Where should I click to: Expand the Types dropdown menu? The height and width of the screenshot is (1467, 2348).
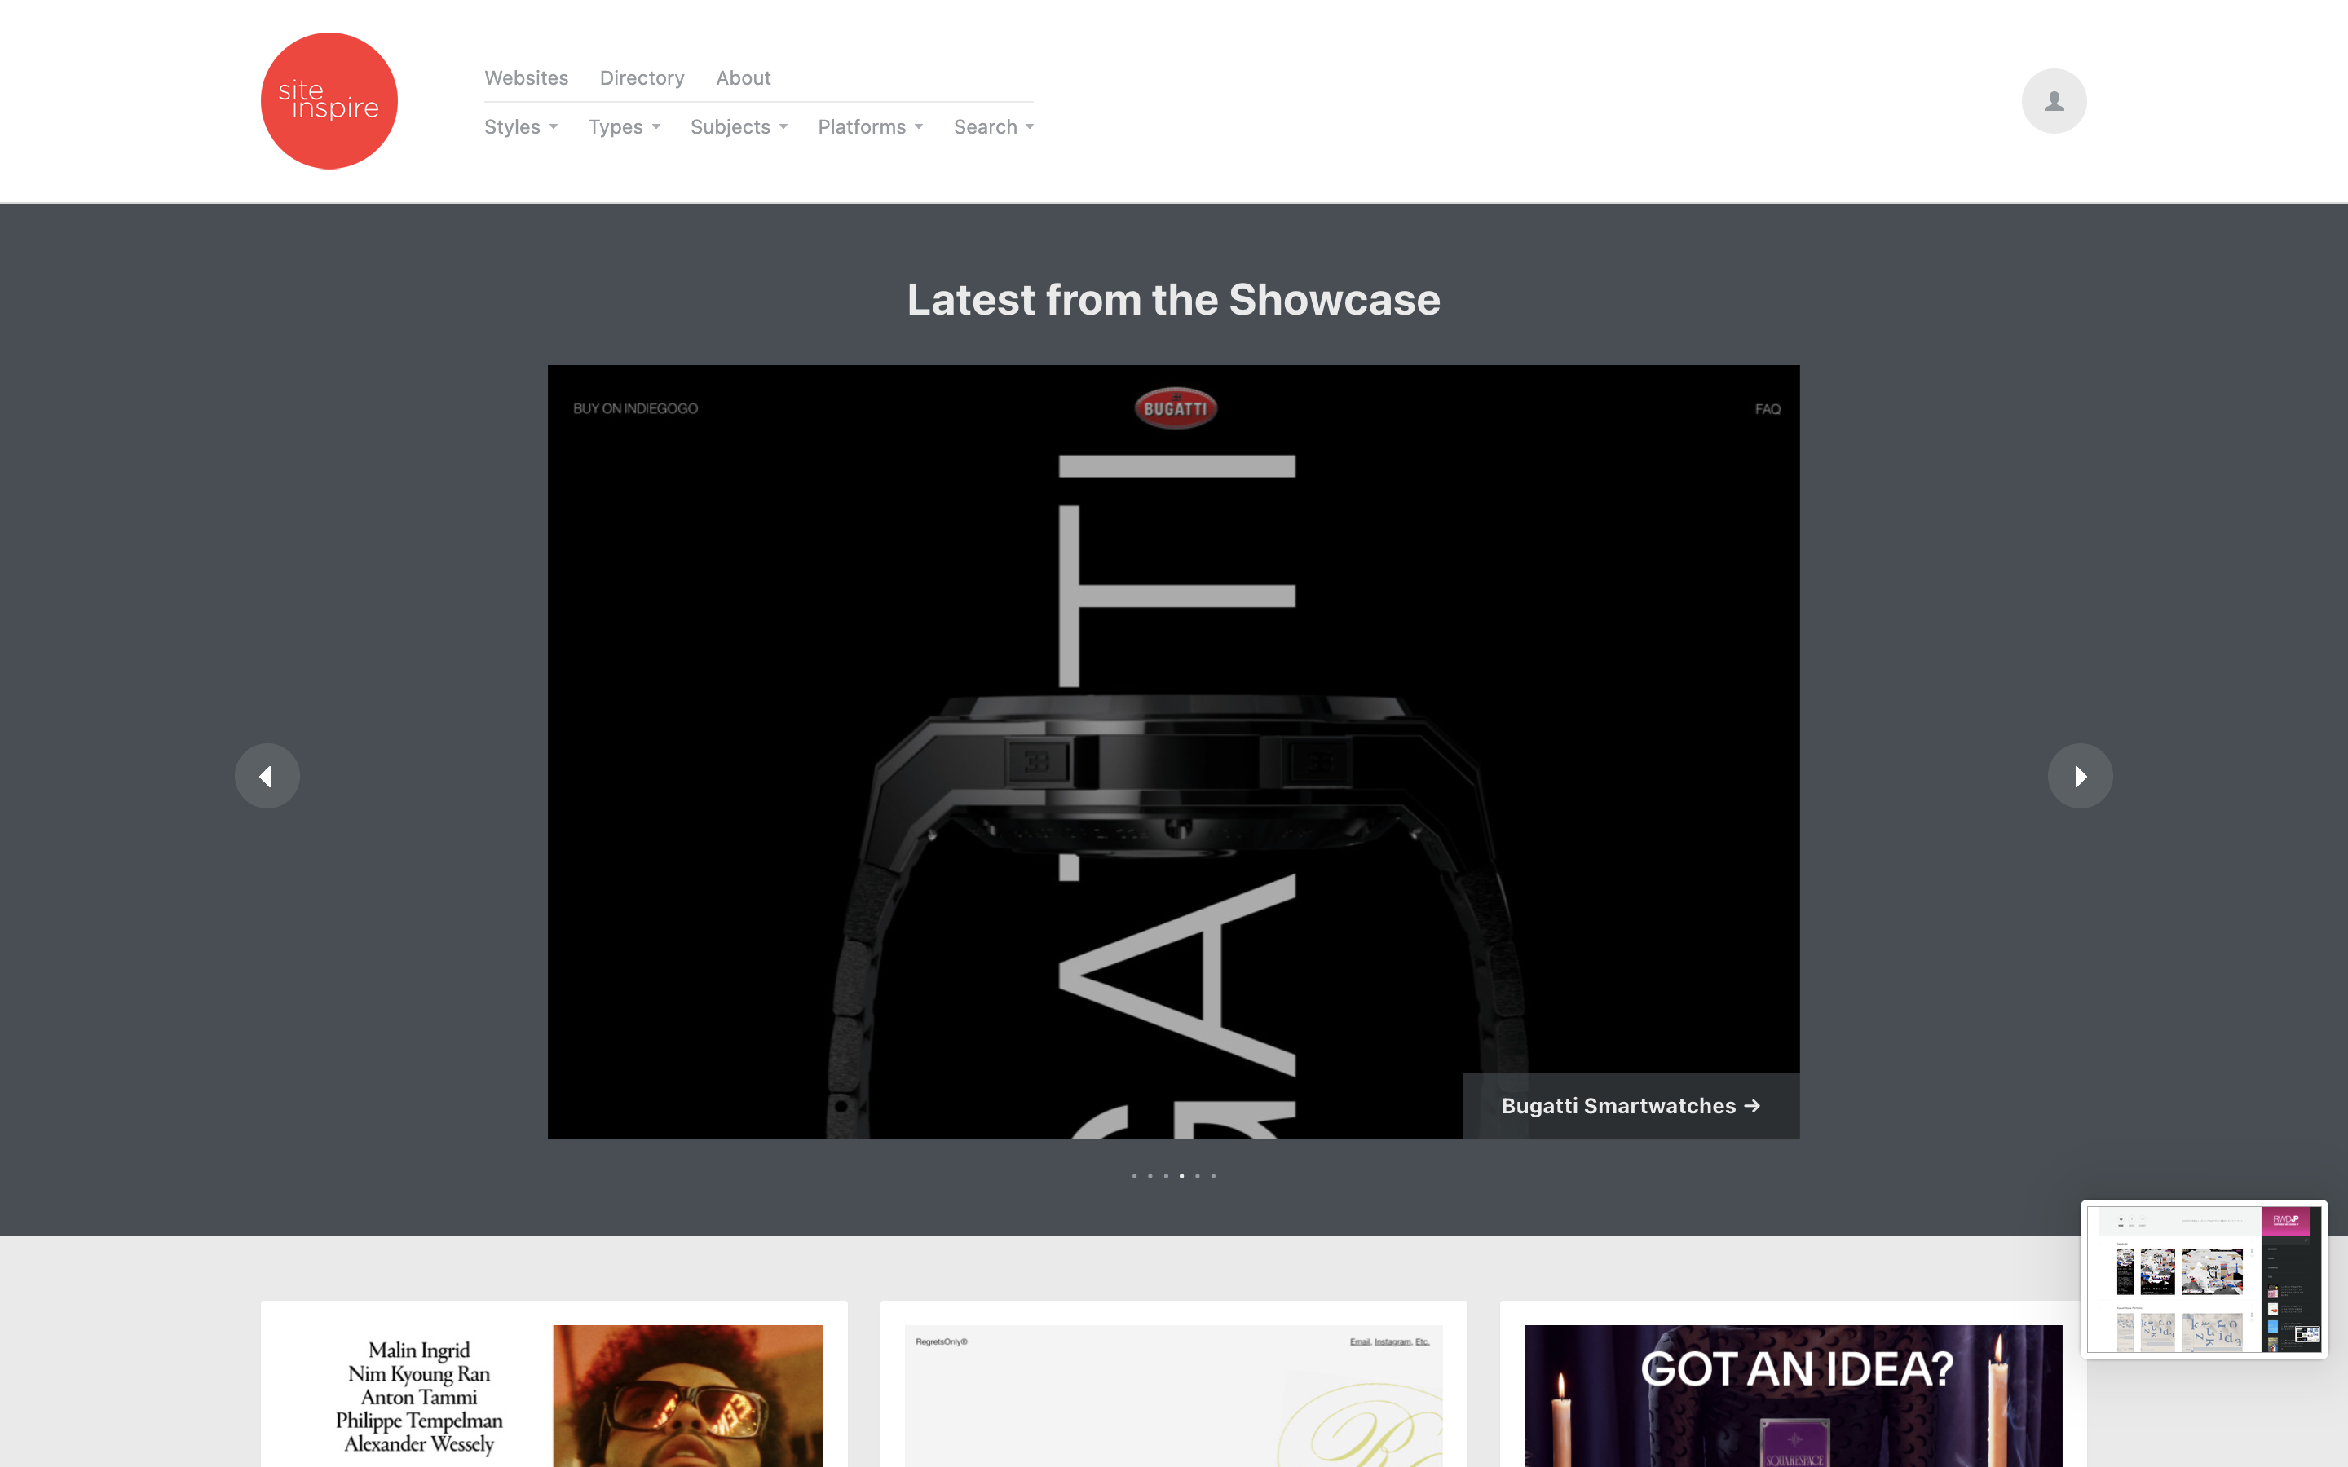click(624, 127)
